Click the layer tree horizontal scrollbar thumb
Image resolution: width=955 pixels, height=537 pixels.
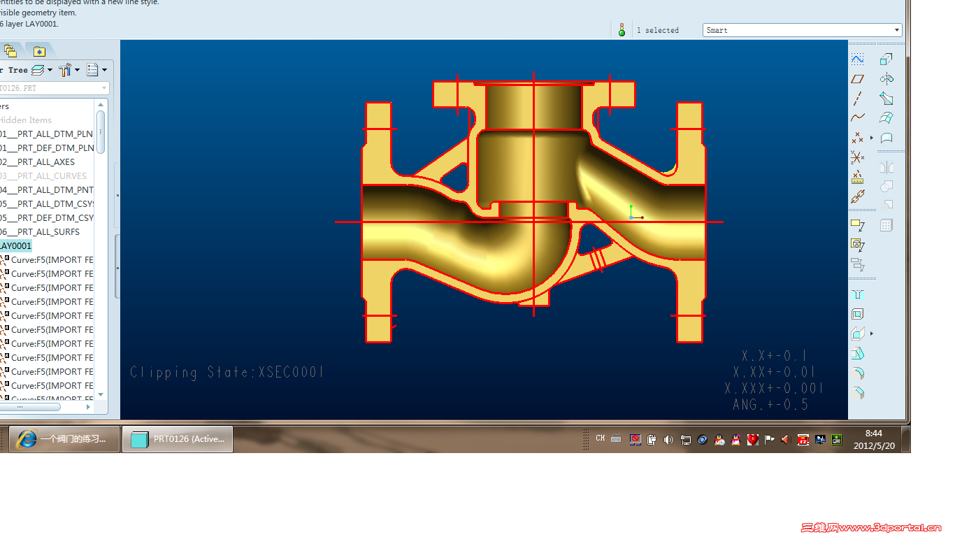click(30, 406)
